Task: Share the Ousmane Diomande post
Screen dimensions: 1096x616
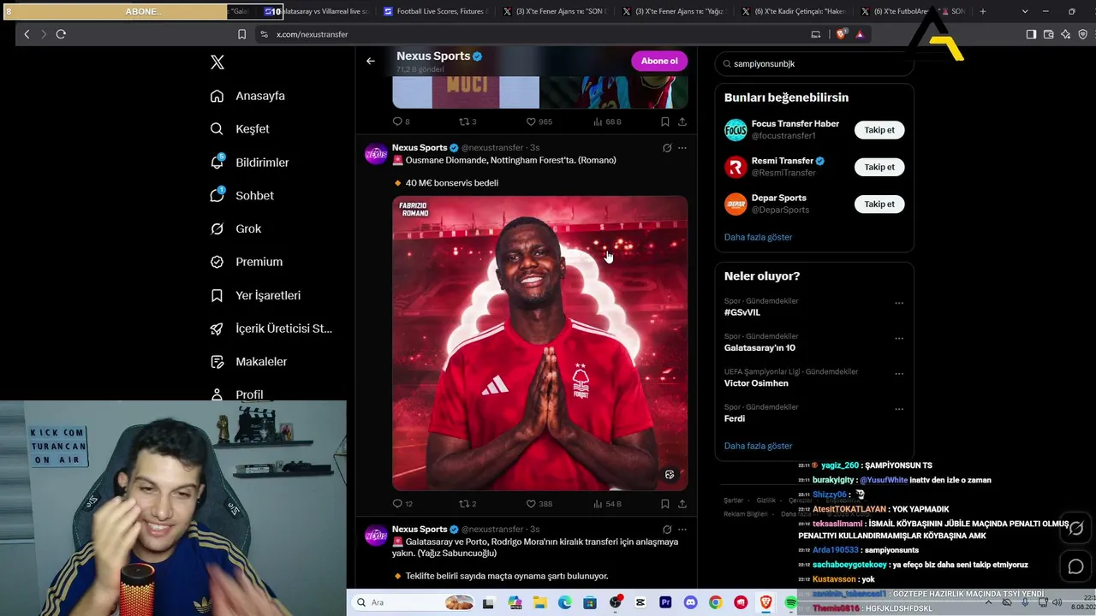Action: click(x=682, y=504)
